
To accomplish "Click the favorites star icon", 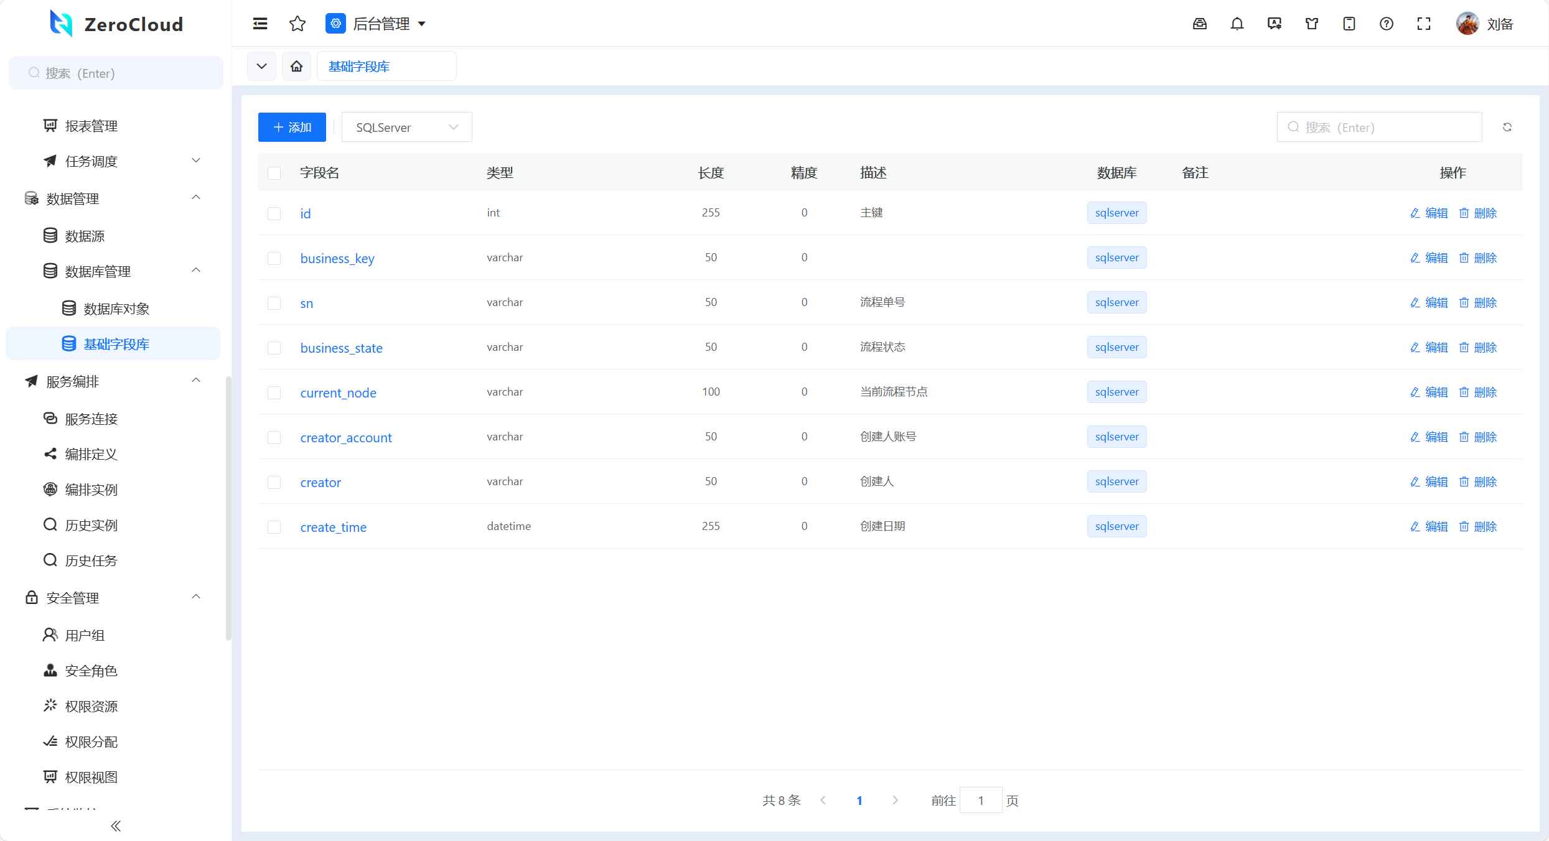I will (297, 24).
